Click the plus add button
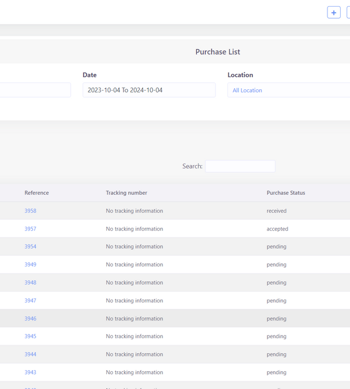Image resolution: width=350 pixels, height=389 pixels. (x=333, y=13)
